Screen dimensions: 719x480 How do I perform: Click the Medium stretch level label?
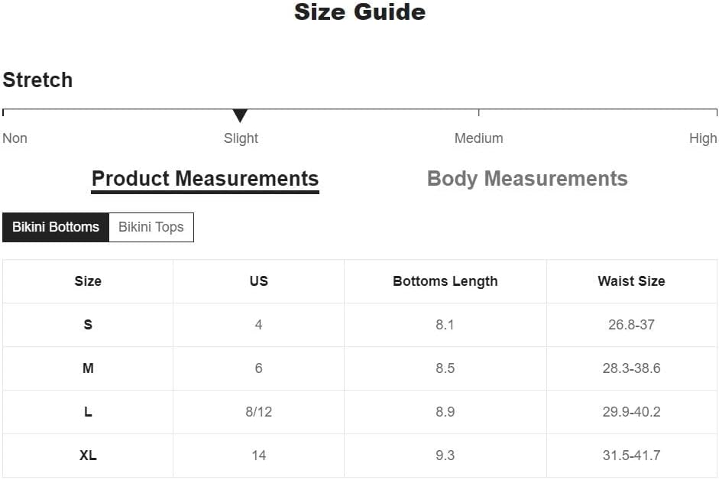(x=479, y=138)
